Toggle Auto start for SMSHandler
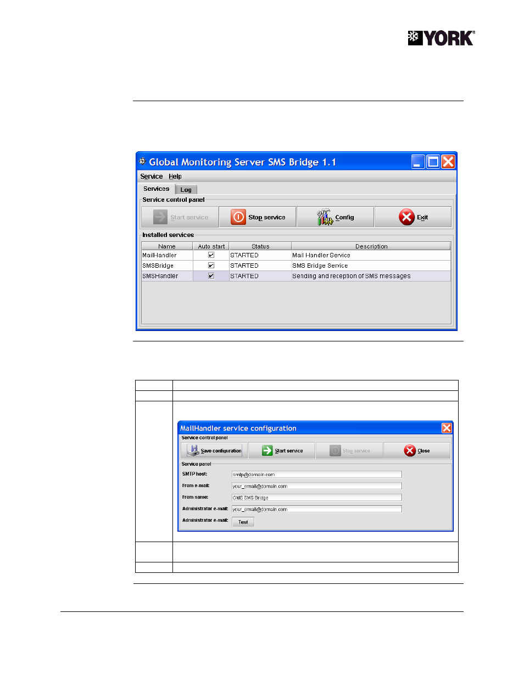Image resolution: width=524 pixels, height=679 pixels. [211, 276]
